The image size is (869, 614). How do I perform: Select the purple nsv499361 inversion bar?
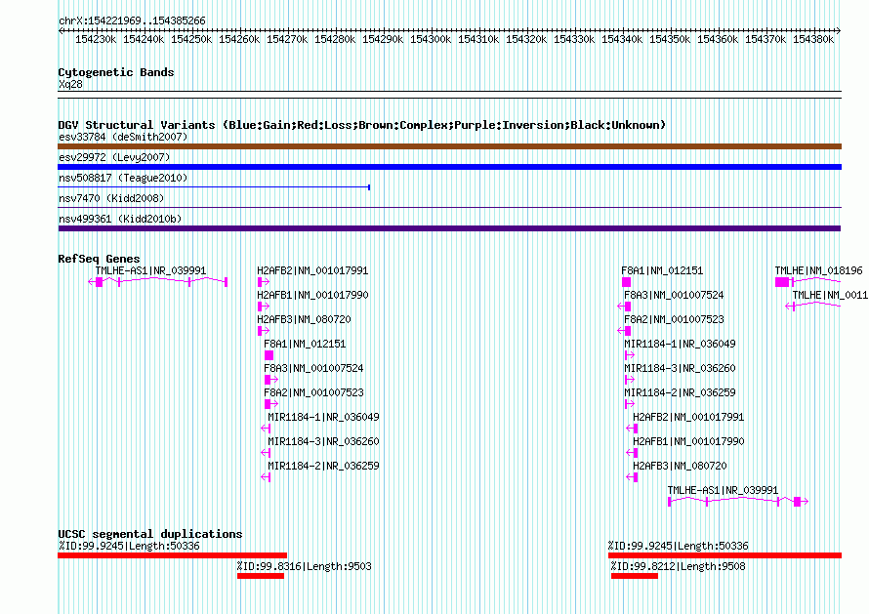tap(449, 228)
